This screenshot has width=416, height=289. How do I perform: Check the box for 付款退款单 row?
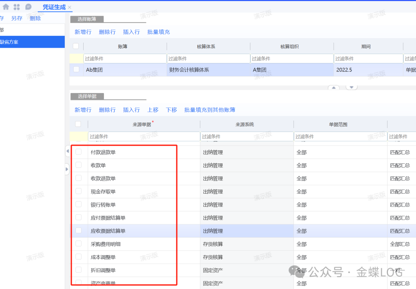coord(79,152)
